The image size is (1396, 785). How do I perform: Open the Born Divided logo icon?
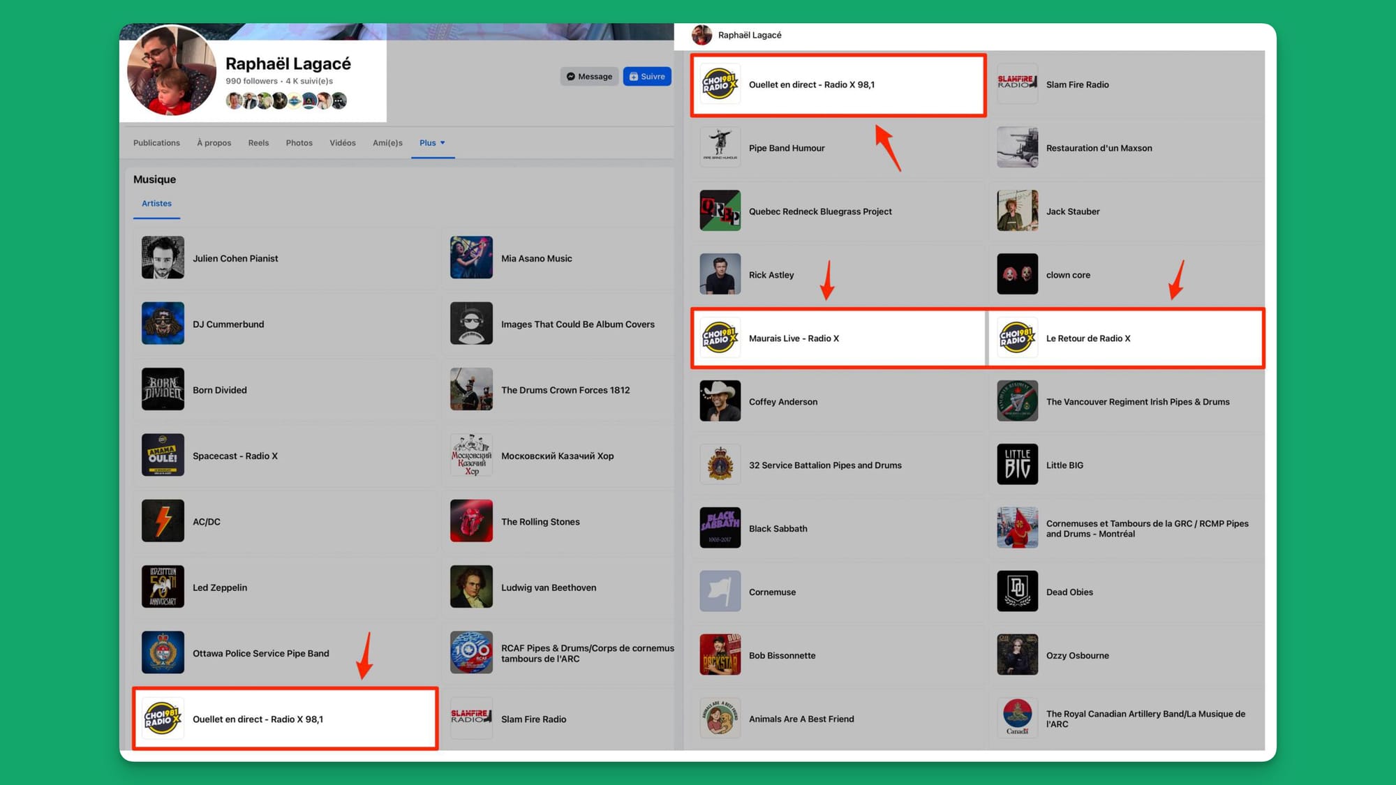pos(163,389)
